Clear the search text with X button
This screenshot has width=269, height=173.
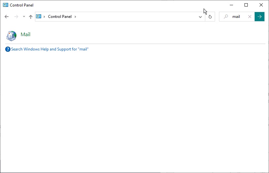pos(250,17)
